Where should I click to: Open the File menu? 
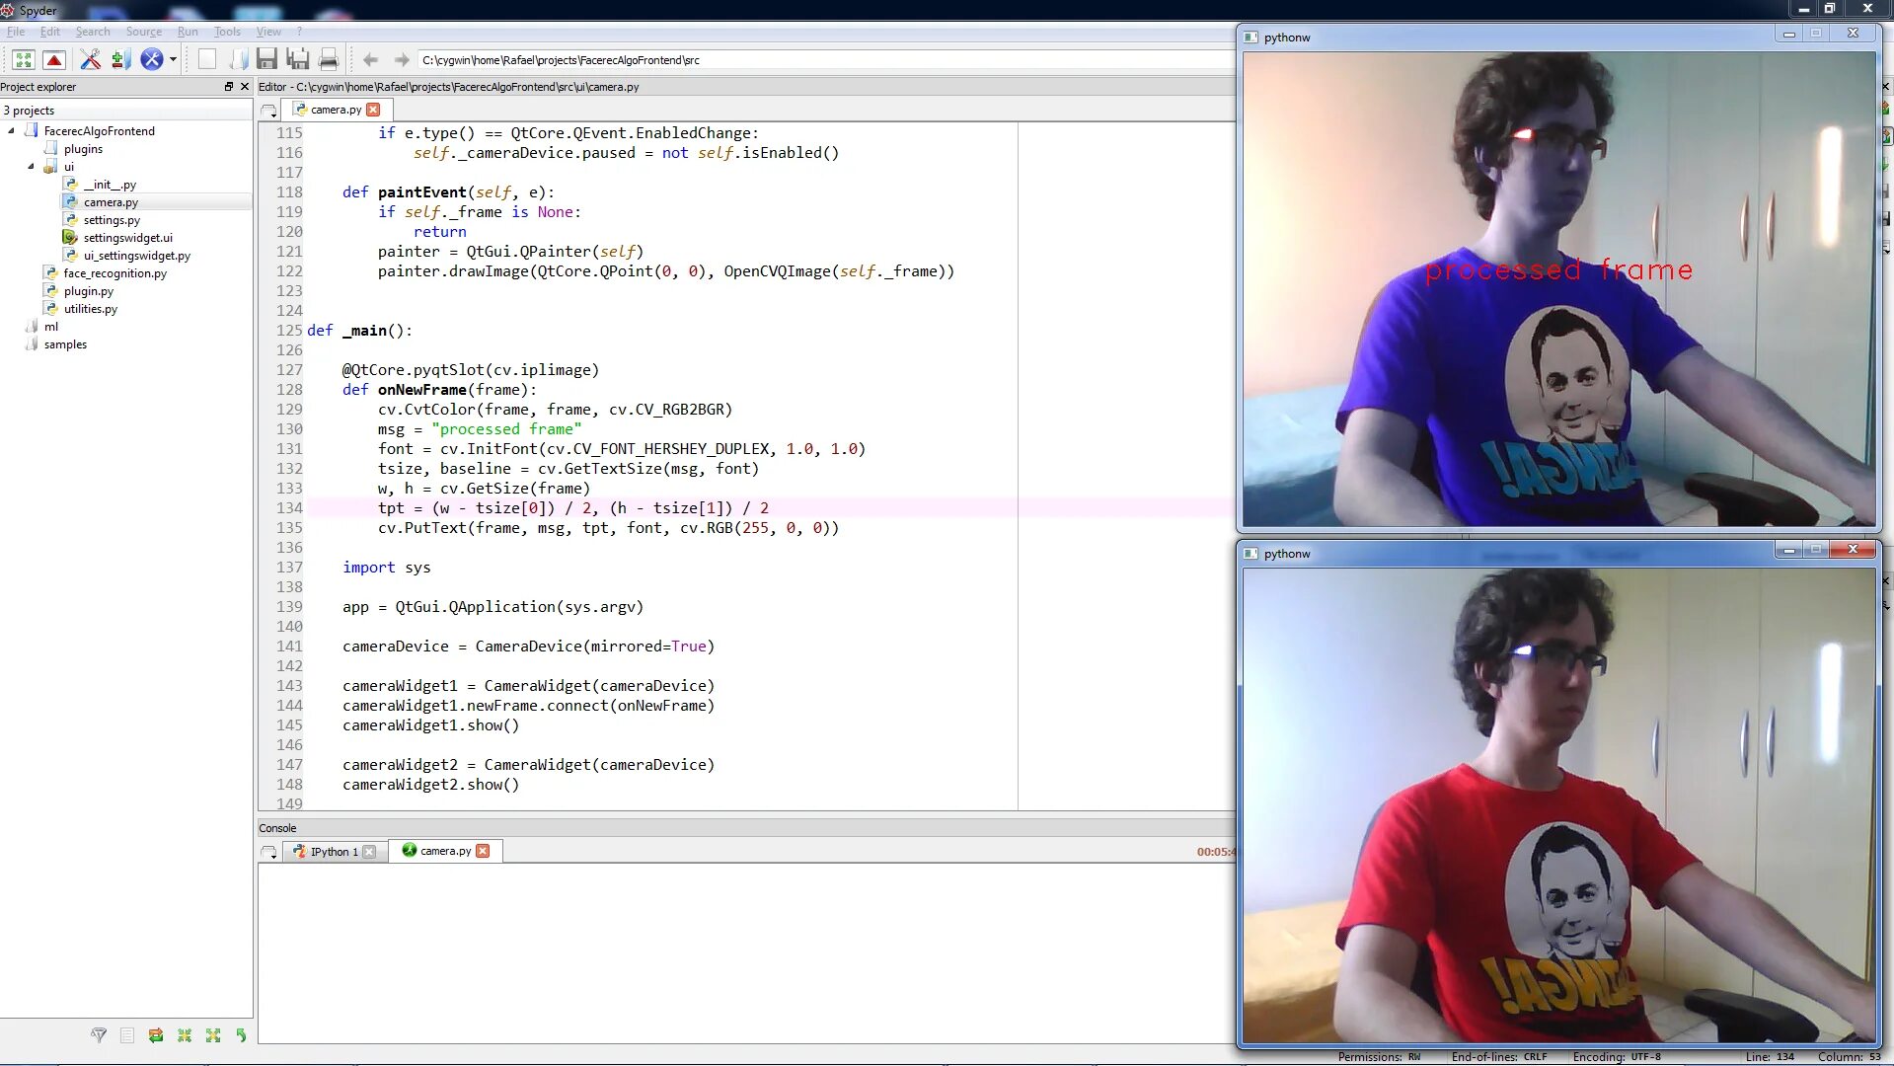point(16,32)
